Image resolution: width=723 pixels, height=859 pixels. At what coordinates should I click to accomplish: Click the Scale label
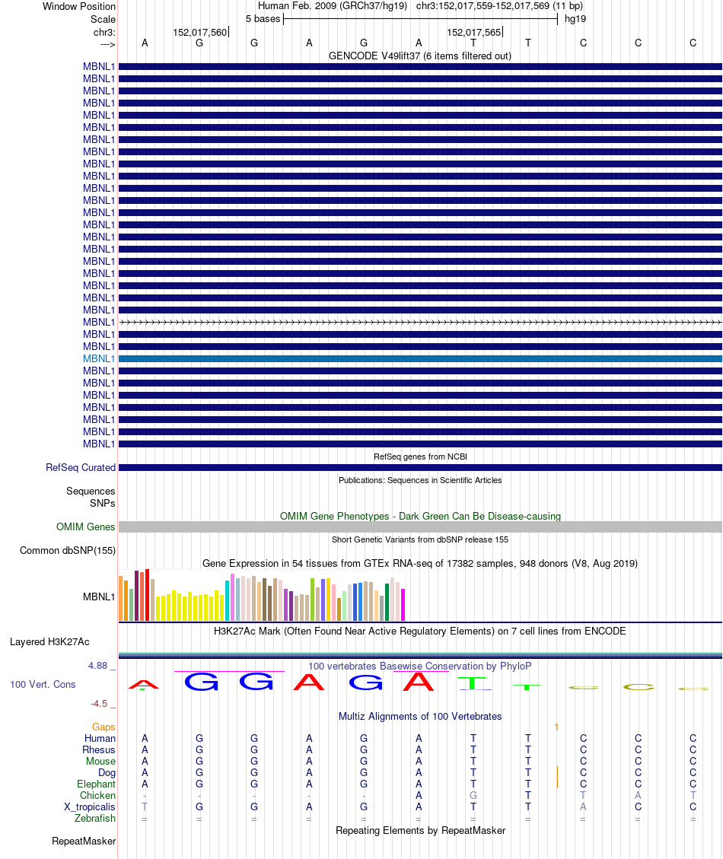[103, 19]
